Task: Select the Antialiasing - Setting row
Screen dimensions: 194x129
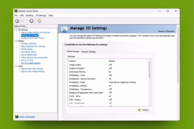Action: (108, 86)
